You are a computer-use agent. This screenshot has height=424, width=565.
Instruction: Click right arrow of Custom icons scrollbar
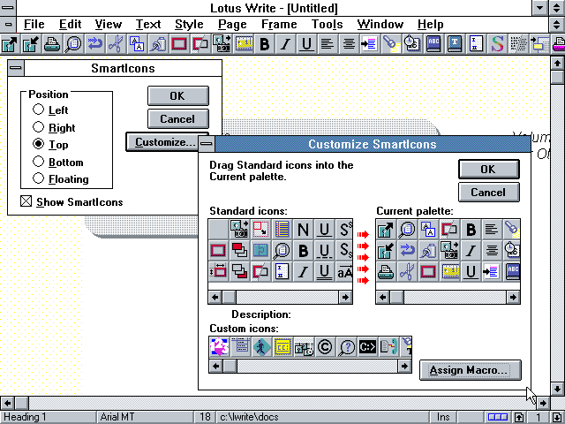click(404, 366)
